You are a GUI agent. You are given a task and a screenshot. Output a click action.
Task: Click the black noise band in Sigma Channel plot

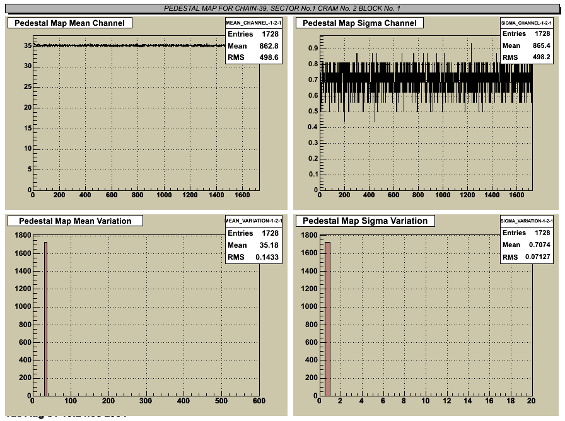click(426, 82)
